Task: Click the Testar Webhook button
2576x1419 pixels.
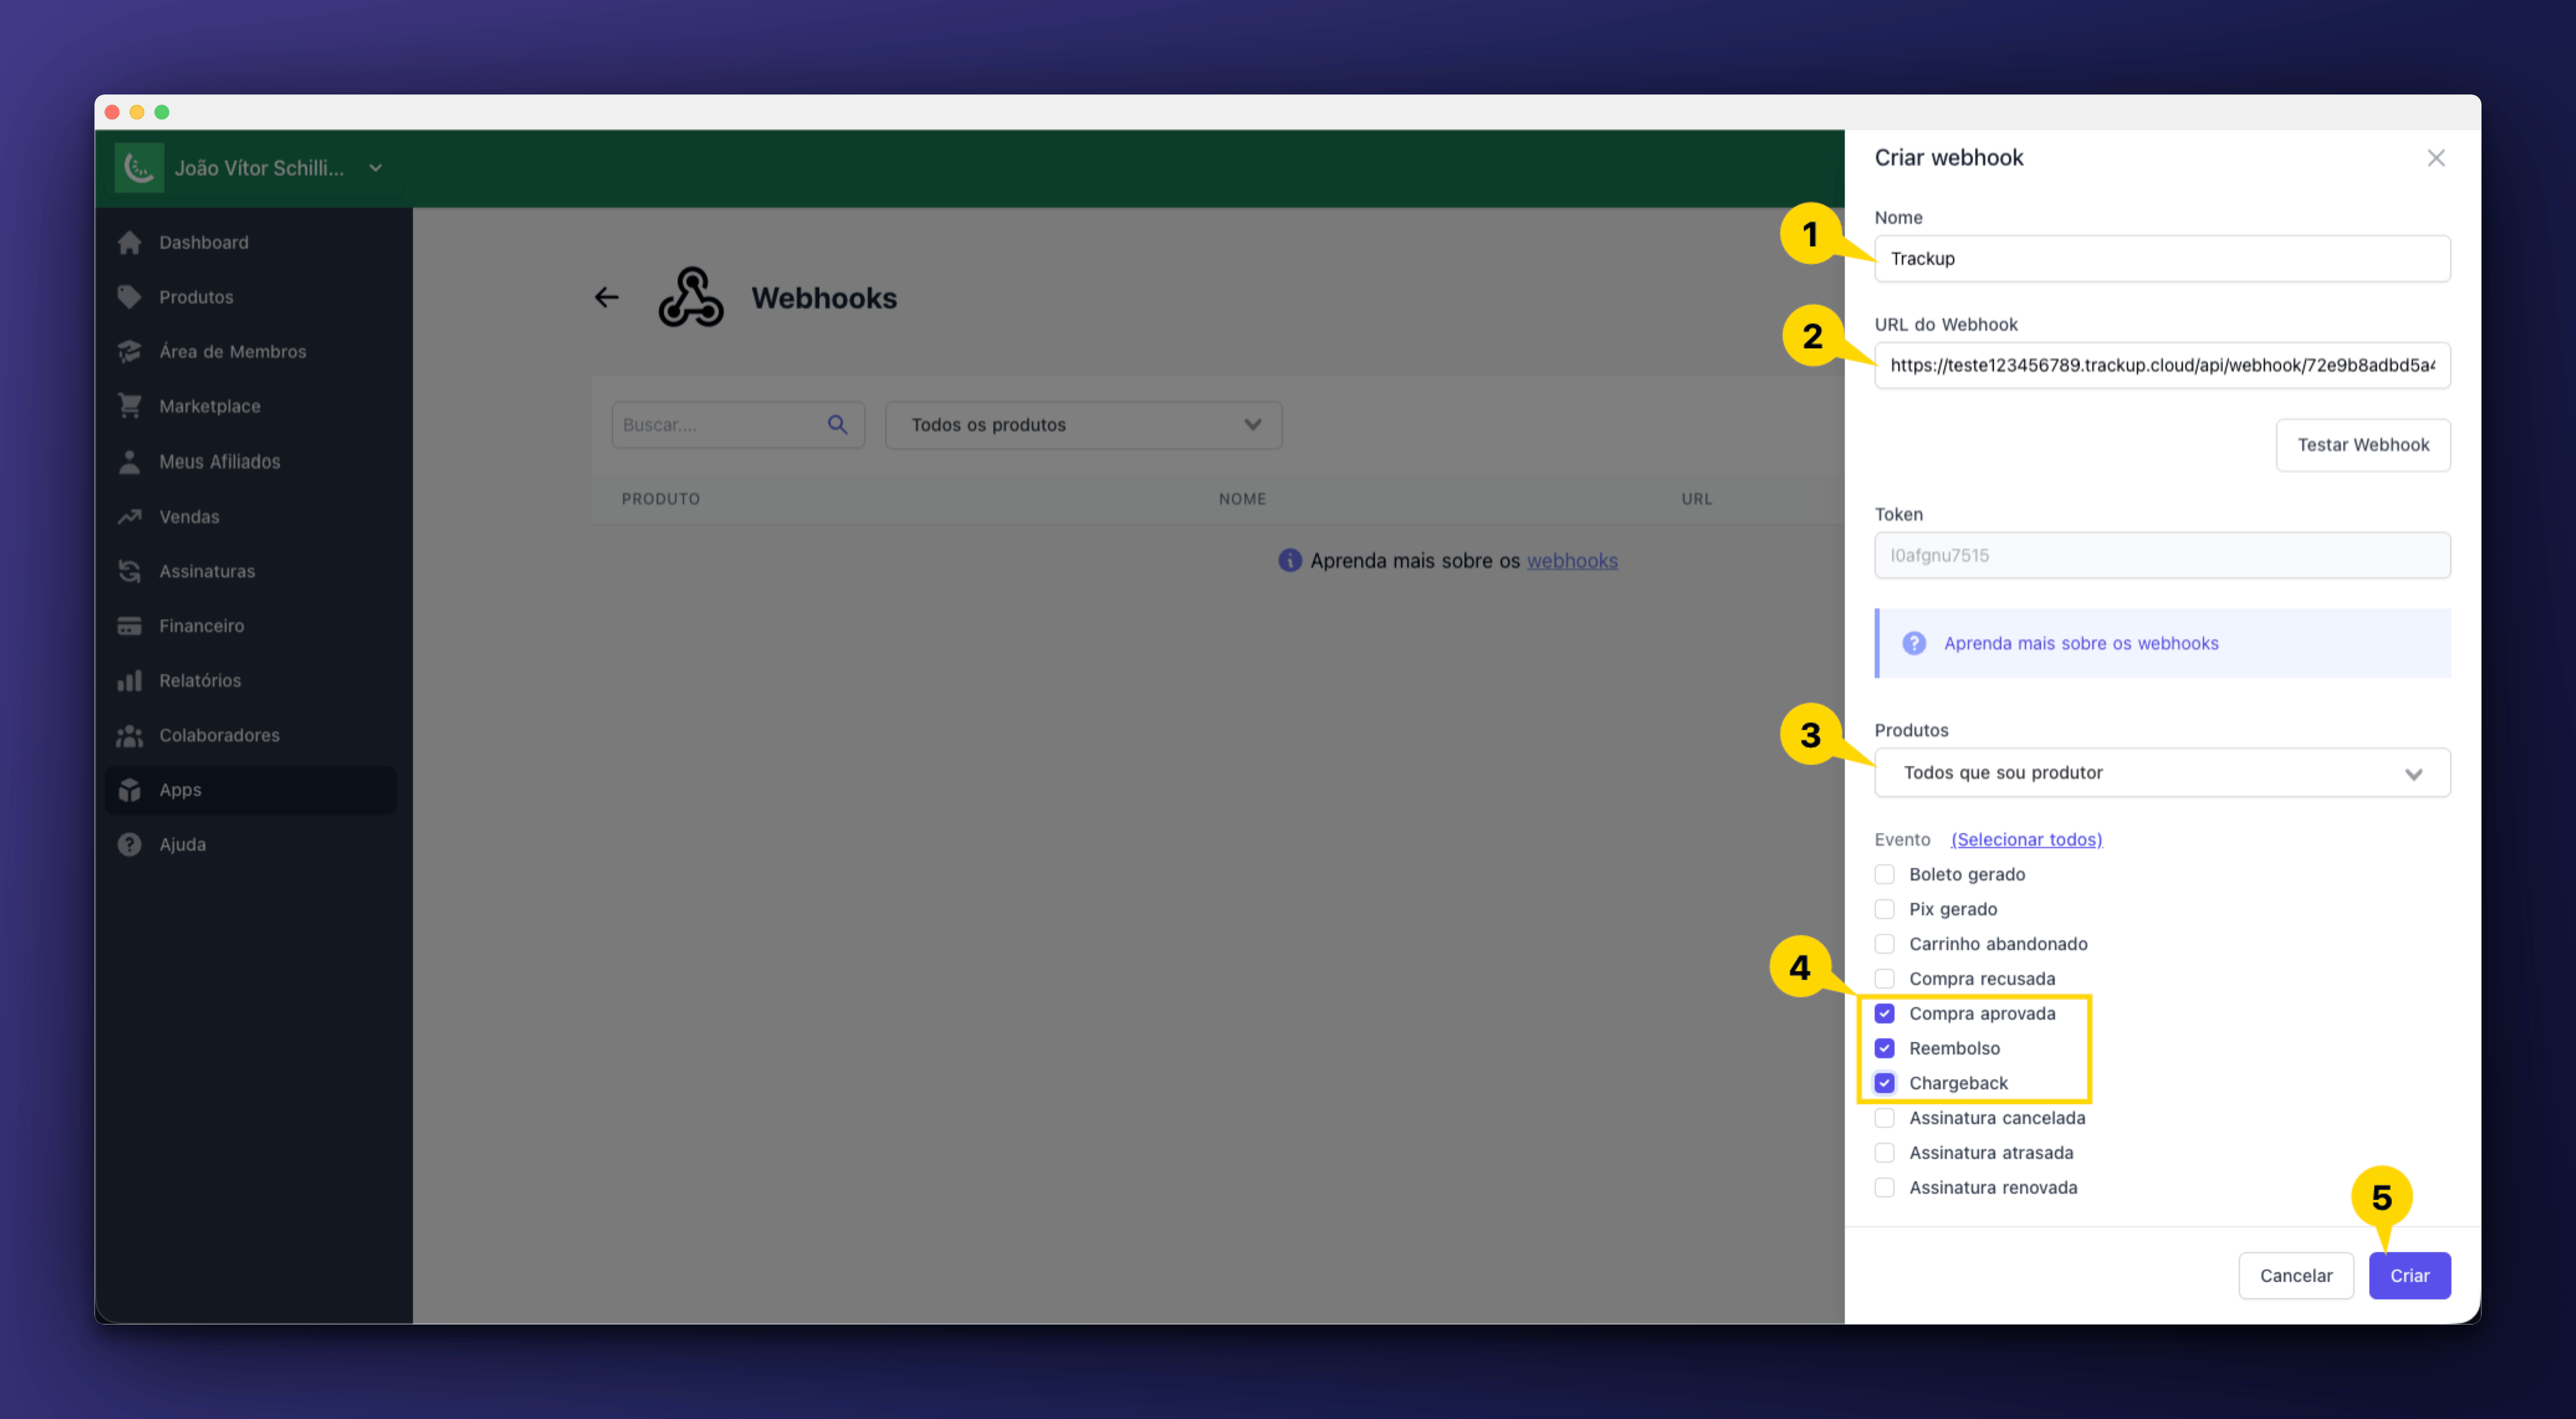Action: point(2363,445)
